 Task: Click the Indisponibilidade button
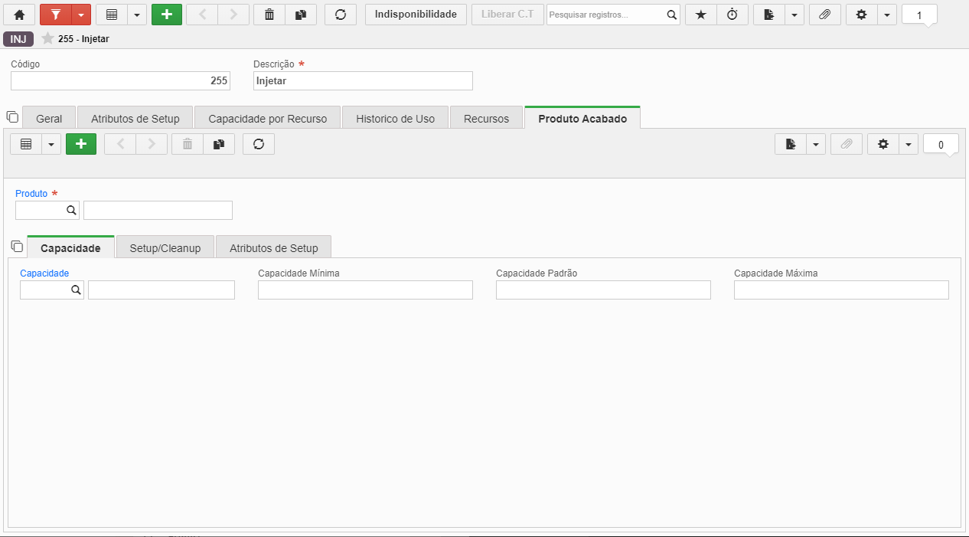pos(416,15)
